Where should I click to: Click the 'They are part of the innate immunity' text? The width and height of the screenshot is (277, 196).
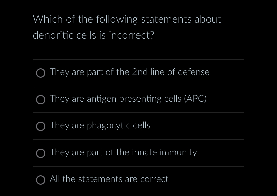pyautogui.click(x=123, y=152)
